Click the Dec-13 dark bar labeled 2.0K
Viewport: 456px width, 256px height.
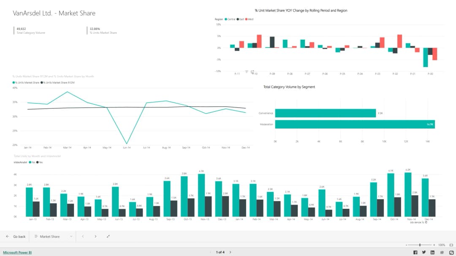click(x=225, y=206)
